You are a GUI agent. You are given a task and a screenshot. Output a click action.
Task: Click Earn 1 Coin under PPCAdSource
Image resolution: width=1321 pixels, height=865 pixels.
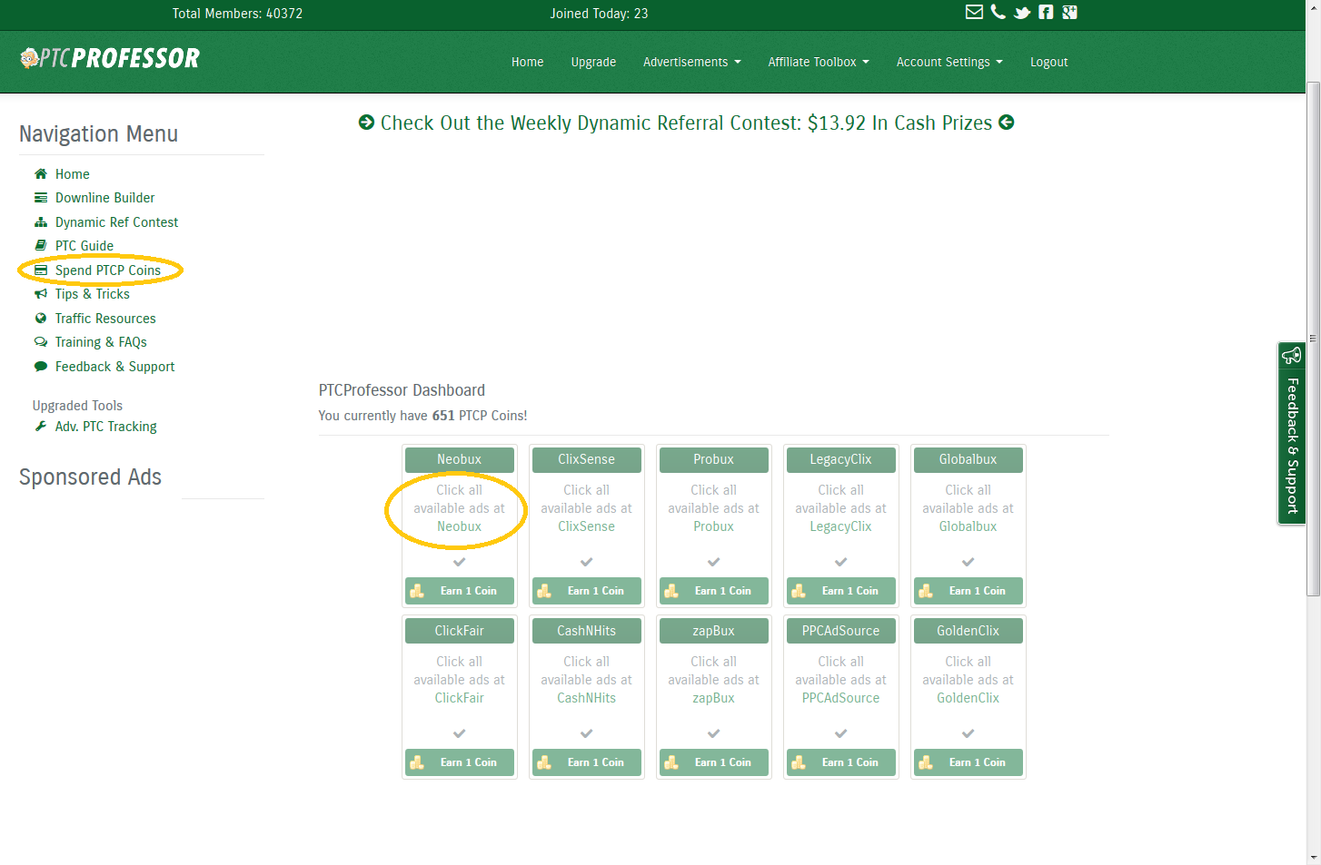(841, 762)
